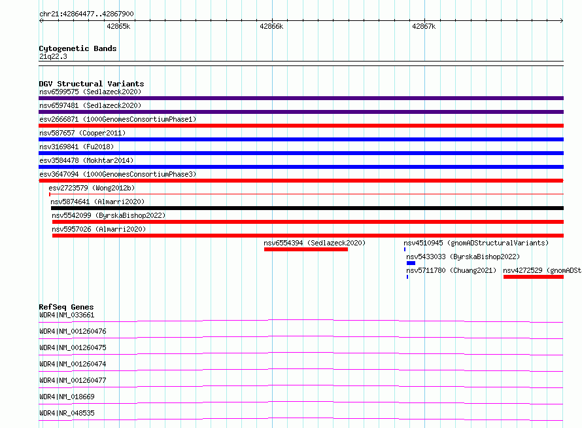Open transcript WDR4|NM_018669

pos(67,397)
